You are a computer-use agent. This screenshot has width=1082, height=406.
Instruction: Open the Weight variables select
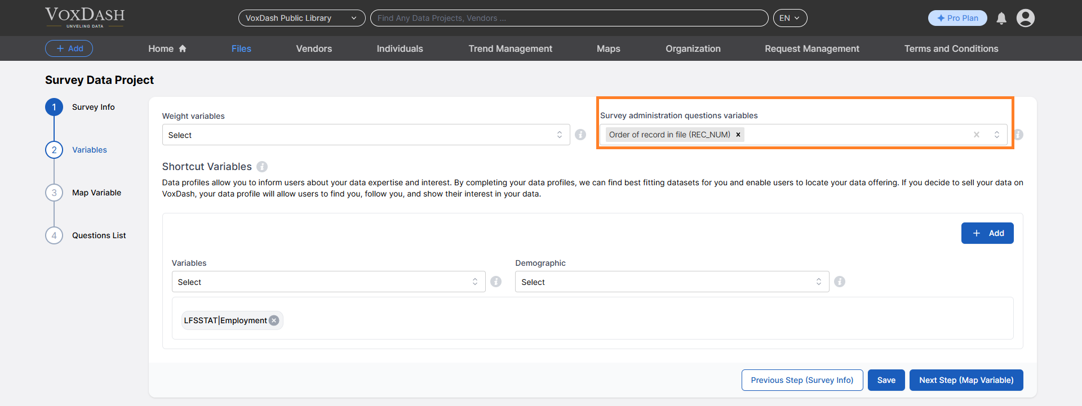(366, 135)
